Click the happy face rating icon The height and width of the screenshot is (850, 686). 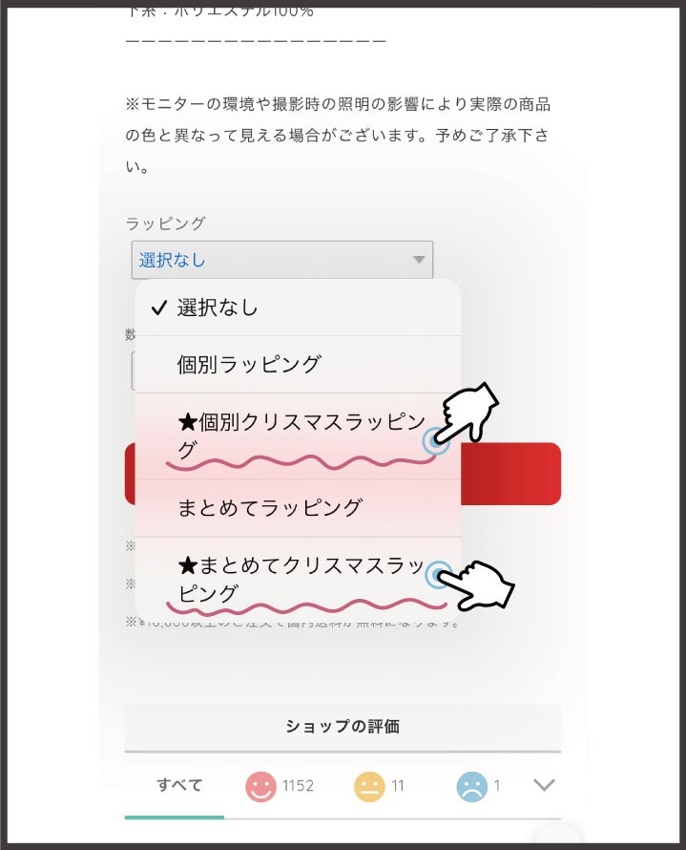point(260,786)
